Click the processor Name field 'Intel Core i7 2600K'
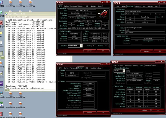The image size is (166, 118). click(82, 11)
